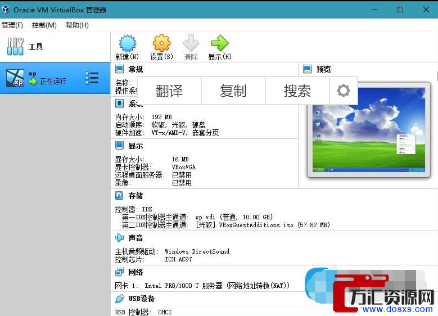This screenshot has height=316, width=438.
Task: Click the 预览 section heading
Action: (x=323, y=69)
